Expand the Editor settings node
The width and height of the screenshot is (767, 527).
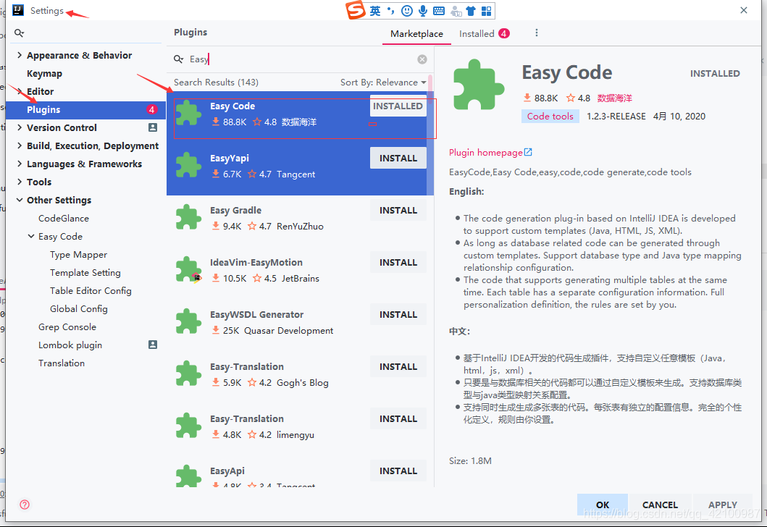click(x=20, y=91)
